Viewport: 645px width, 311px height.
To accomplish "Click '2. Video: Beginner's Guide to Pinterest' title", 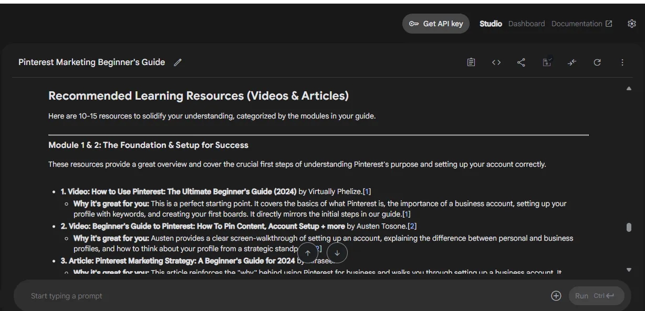I will click(203, 226).
